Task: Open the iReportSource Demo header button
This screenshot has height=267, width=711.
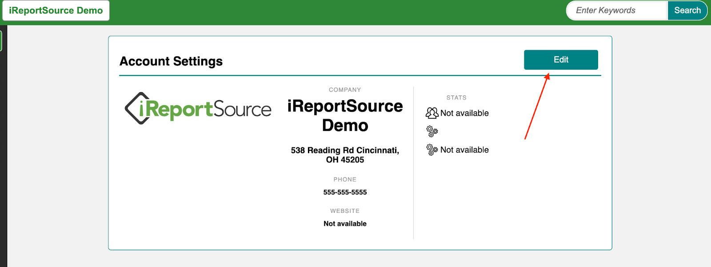Action: pyautogui.click(x=56, y=11)
